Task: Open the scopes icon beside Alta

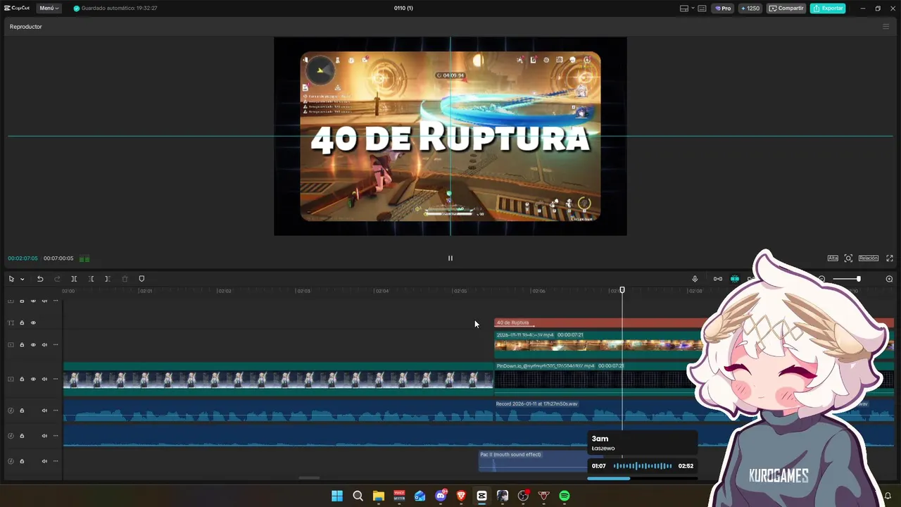Action: (x=848, y=258)
